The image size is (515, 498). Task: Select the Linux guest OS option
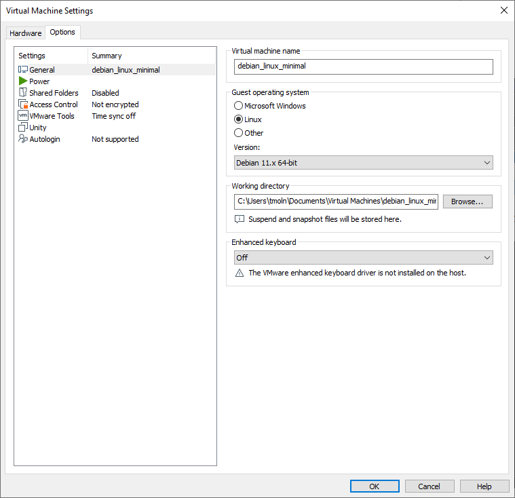pos(238,119)
